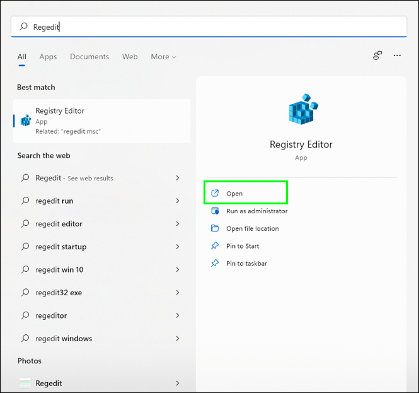Expand the 'regedit windows' chevron
Viewport: 419px width, 393px height.
tap(178, 338)
